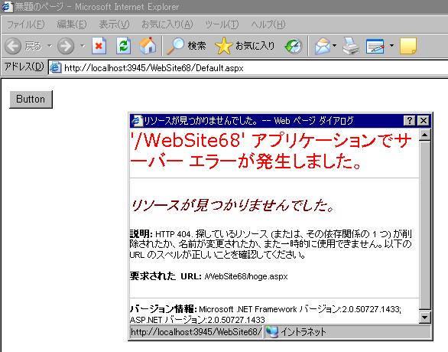Expand the Mail icon dropdown arrow
This screenshot has height=352, width=448.
(x=334, y=45)
